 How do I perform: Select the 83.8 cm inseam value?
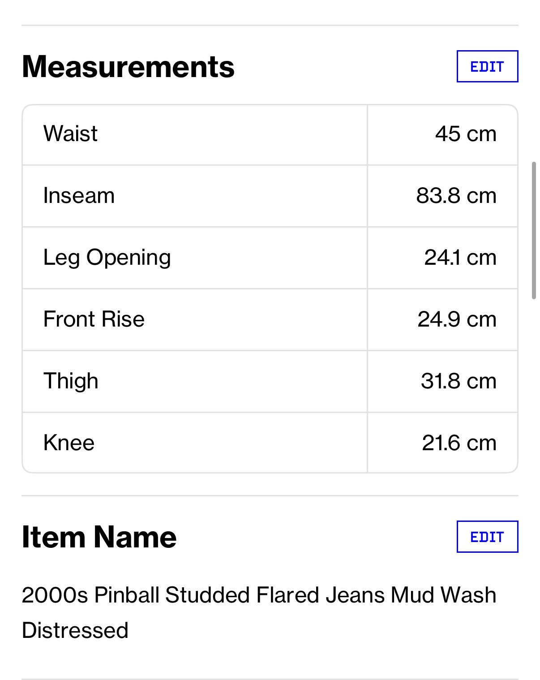(x=456, y=196)
